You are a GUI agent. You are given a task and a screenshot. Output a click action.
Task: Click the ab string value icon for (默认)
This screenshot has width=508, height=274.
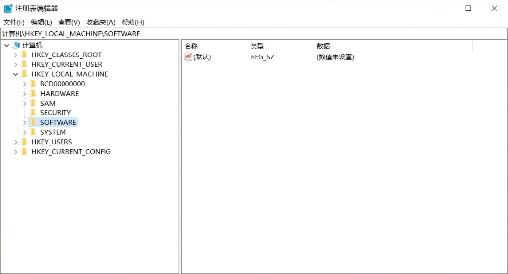pyautogui.click(x=188, y=57)
